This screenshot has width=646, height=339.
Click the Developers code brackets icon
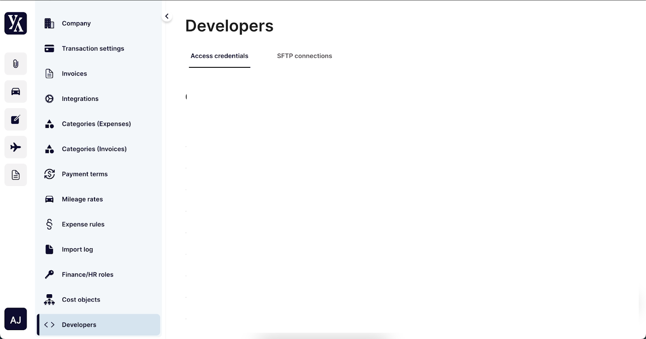(49, 325)
